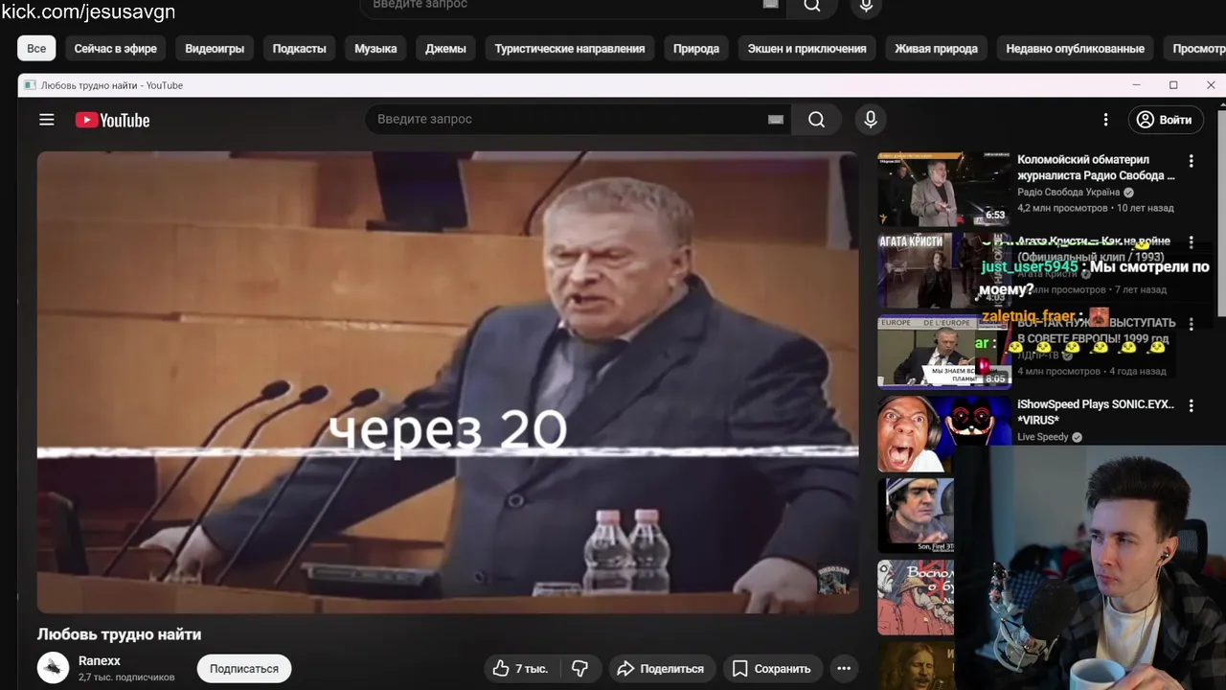Image resolution: width=1226 pixels, height=690 pixels.
Task: Open options for iShowSpeed Sonic video
Action: [x=1192, y=405]
